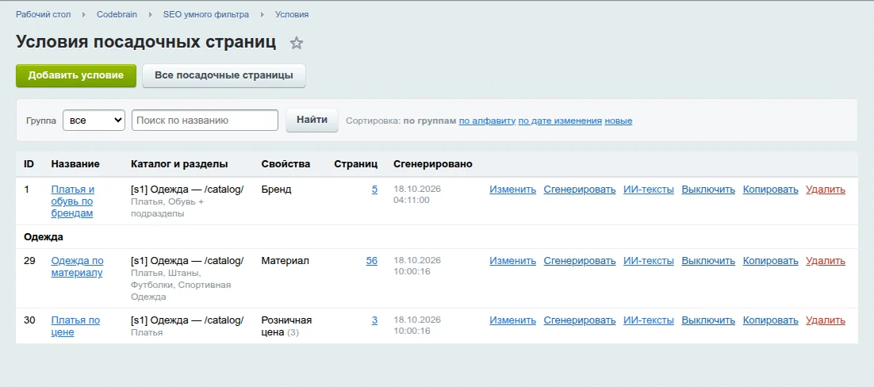
Task: Sort conditions by новые
Action: point(618,121)
